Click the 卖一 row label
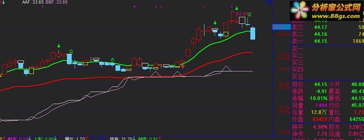Screen dimensions: 364x140 pyautogui.click(x=297, y=41)
